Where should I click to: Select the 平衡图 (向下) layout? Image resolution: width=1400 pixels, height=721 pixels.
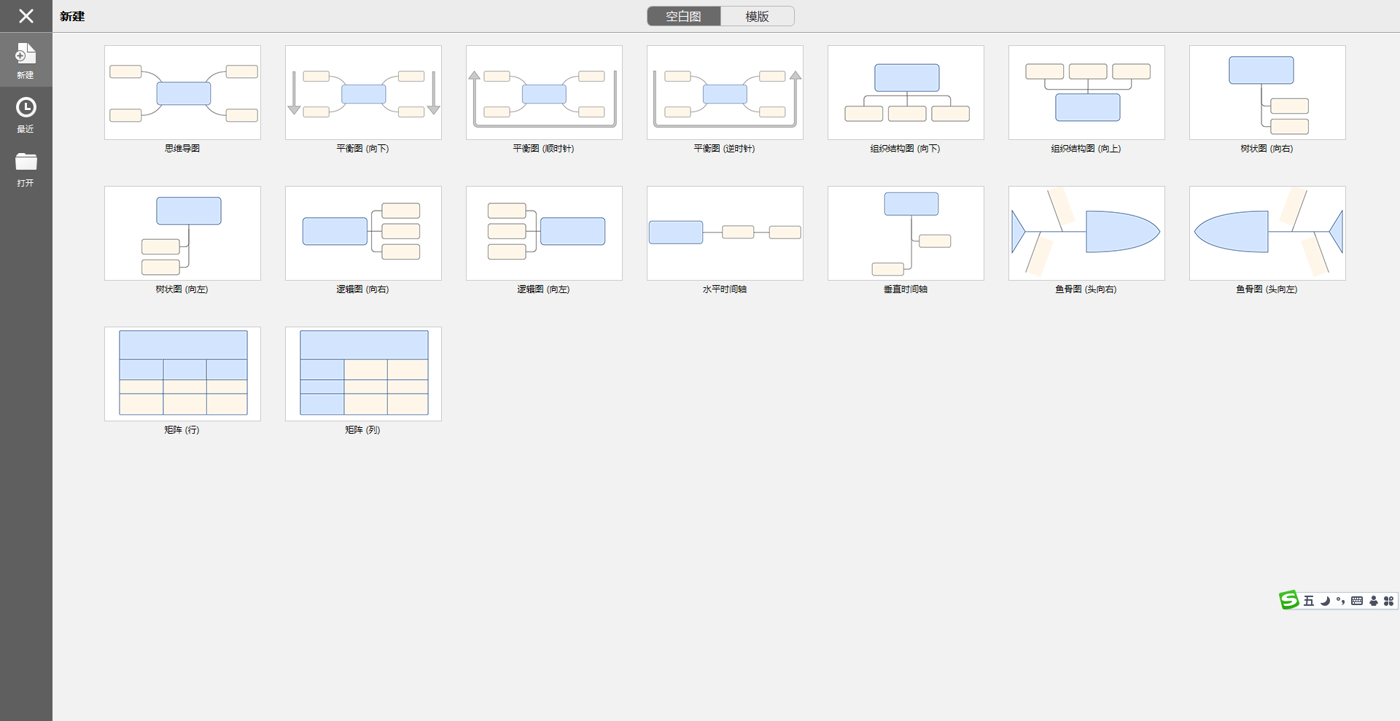click(363, 93)
